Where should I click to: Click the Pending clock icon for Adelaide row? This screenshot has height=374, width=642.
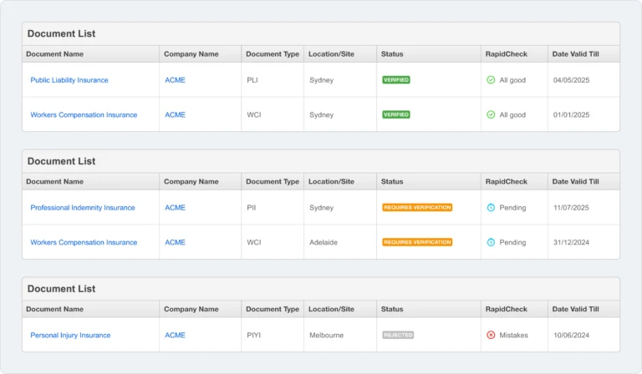point(491,242)
